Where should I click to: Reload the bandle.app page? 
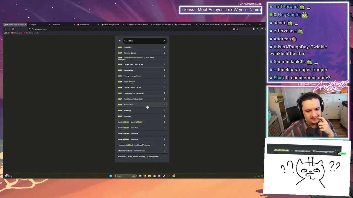[x=13, y=29]
